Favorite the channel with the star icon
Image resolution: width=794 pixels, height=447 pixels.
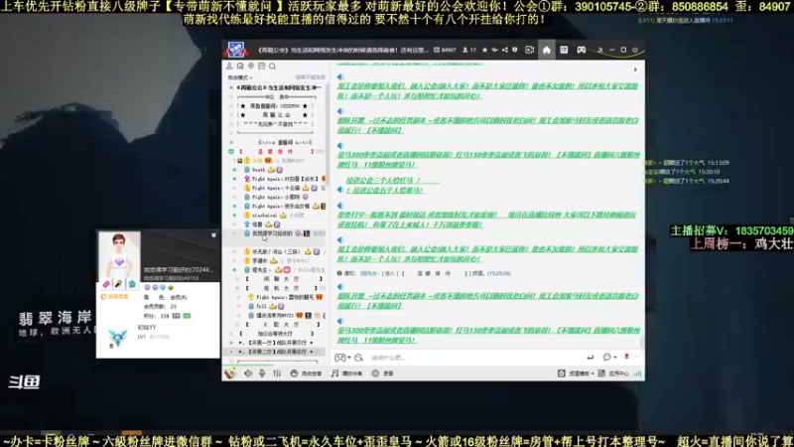click(x=484, y=50)
